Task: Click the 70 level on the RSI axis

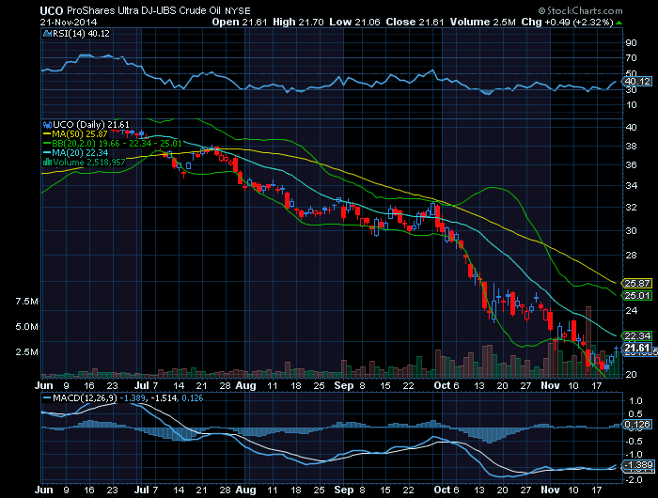Action: pos(631,58)
